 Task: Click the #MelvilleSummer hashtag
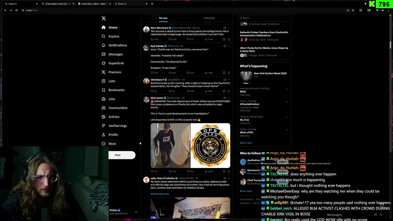(x=160, y=194)
